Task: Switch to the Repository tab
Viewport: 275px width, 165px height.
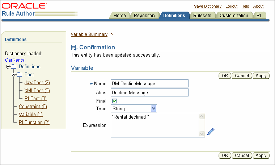Action: coord(144,16)
